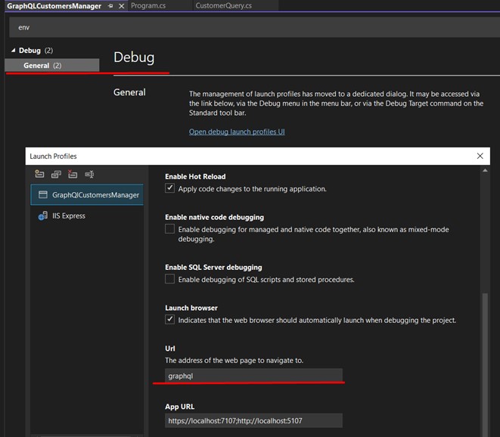Enable SQL Server debugging checkbox
Image resolution: width=500 pixels, height=437 pixels.
170,279
